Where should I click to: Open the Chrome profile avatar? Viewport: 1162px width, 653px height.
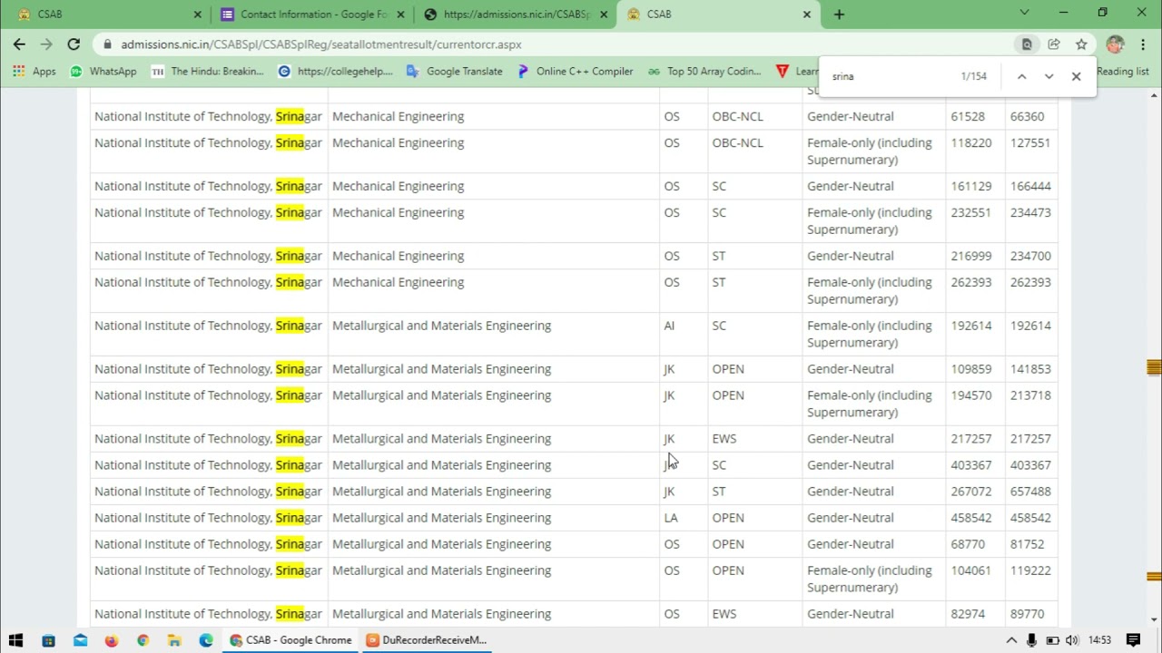pos(1115,44)
